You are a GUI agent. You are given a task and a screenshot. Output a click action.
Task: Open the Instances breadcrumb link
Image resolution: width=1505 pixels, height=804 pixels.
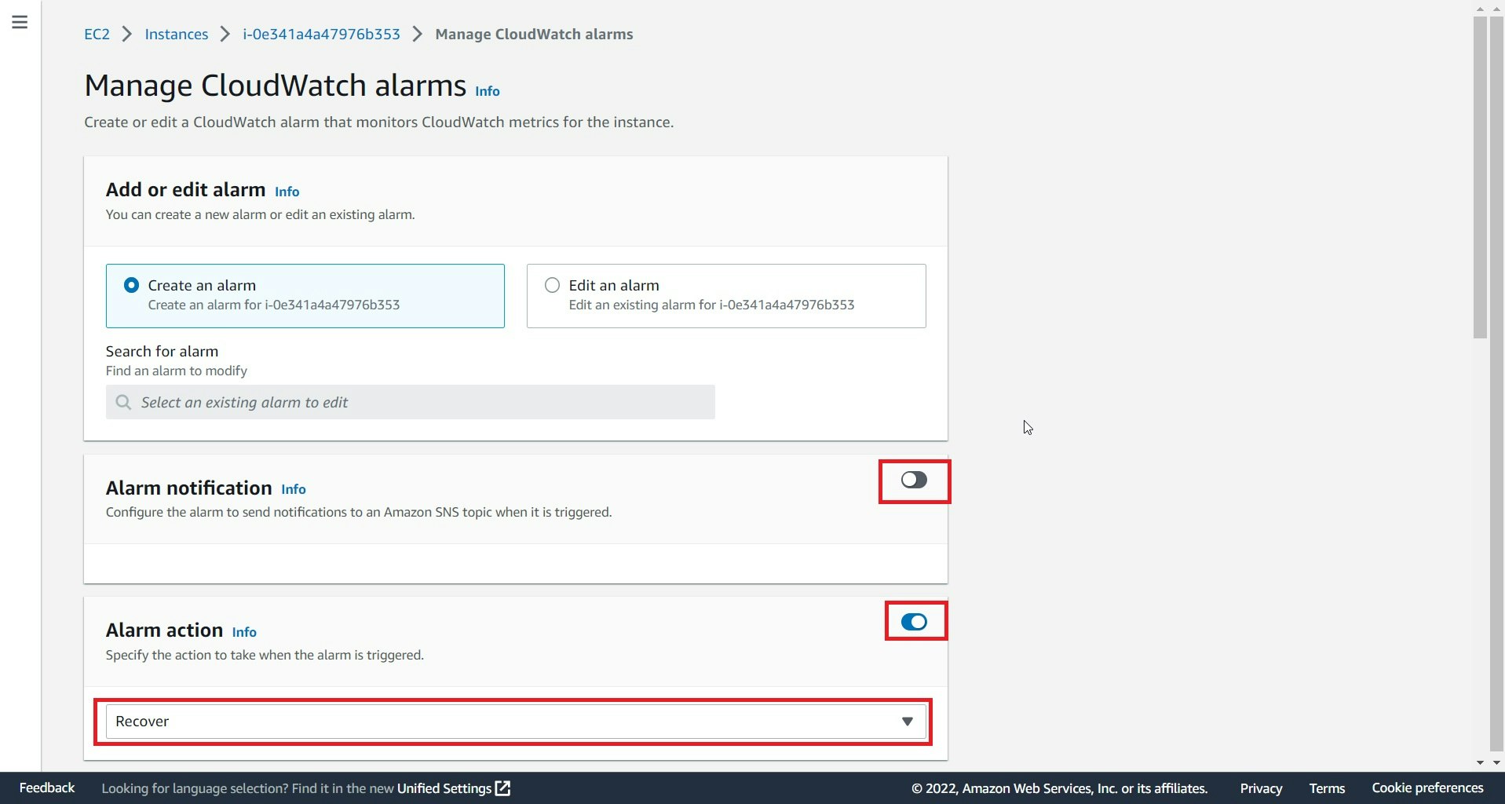click(175, 34)
